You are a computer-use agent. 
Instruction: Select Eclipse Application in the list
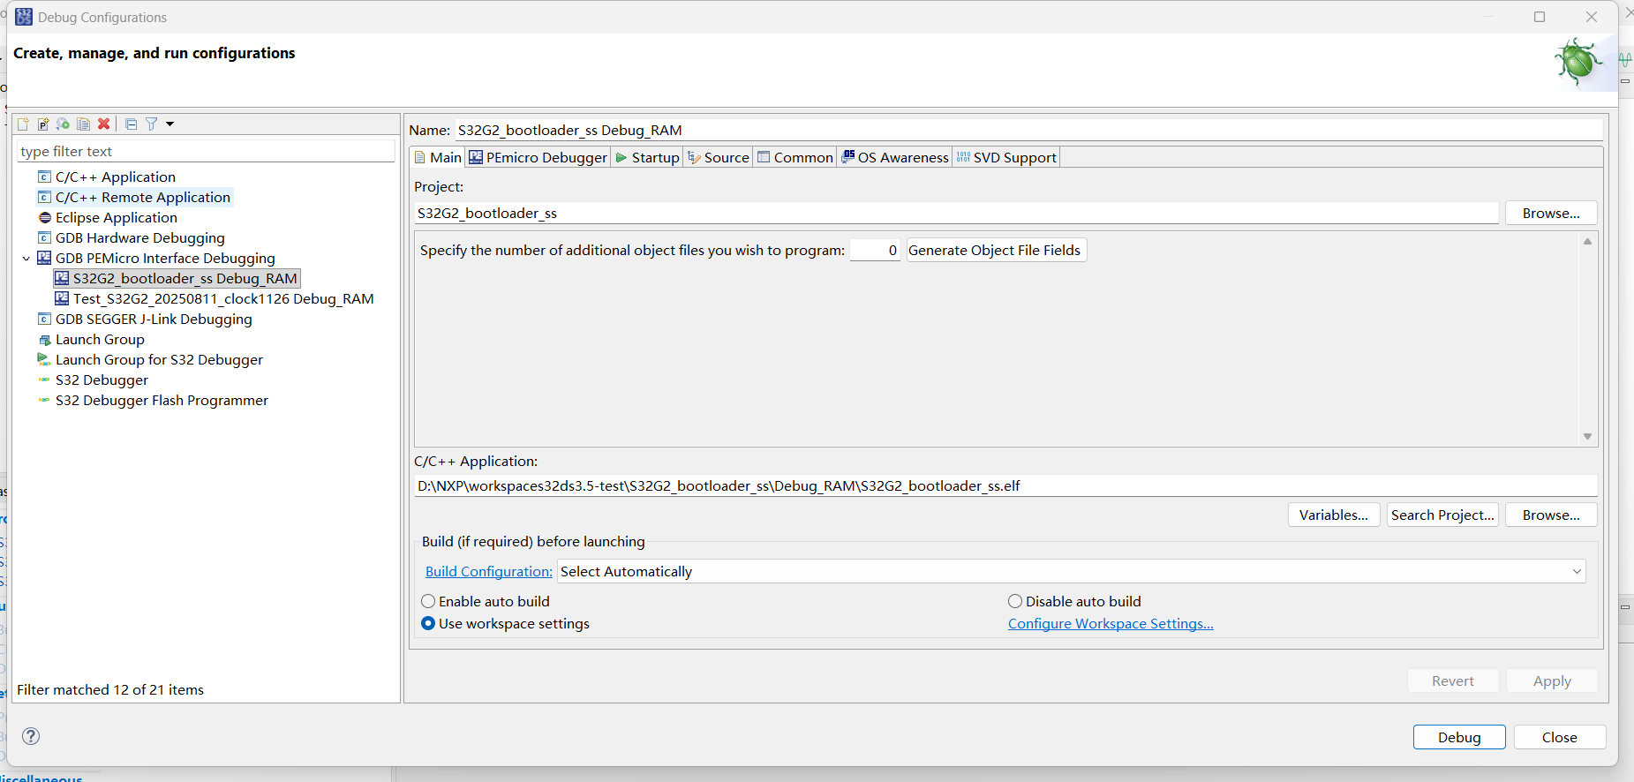[x=117, y=218]
